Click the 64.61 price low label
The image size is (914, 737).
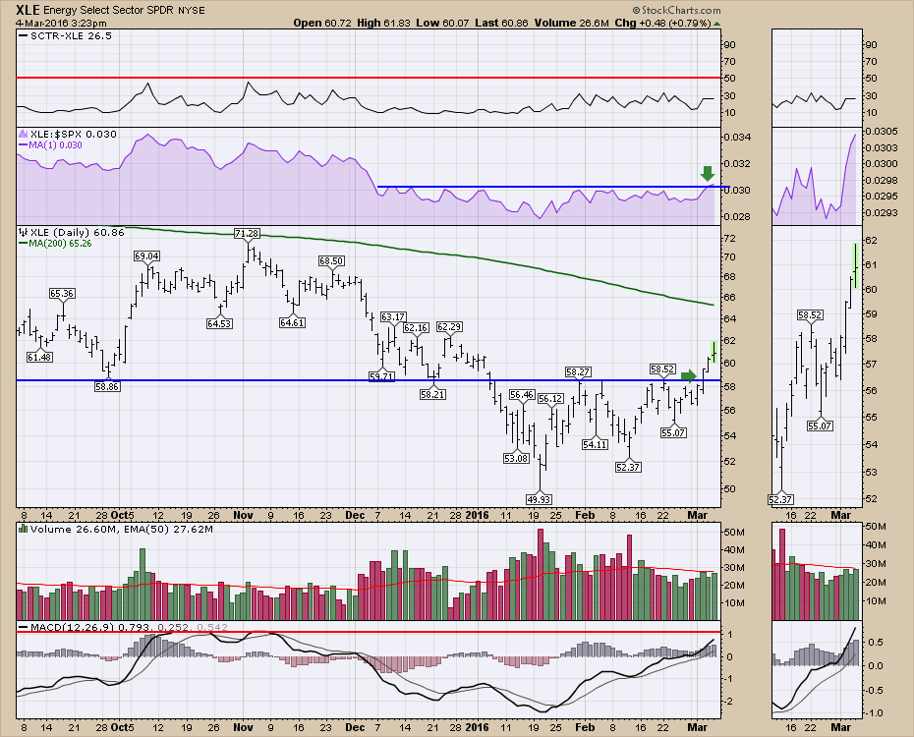click(293, 322)
